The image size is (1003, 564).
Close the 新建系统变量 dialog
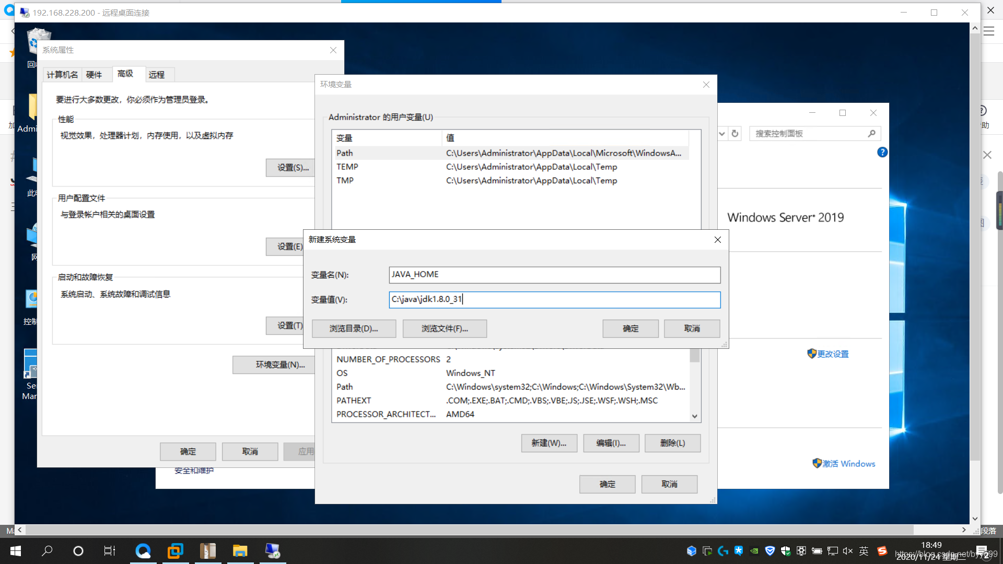(718, 240)
